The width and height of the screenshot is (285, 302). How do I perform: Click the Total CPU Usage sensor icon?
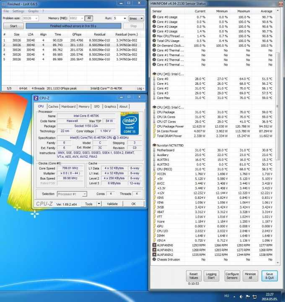tap(154, 41)
